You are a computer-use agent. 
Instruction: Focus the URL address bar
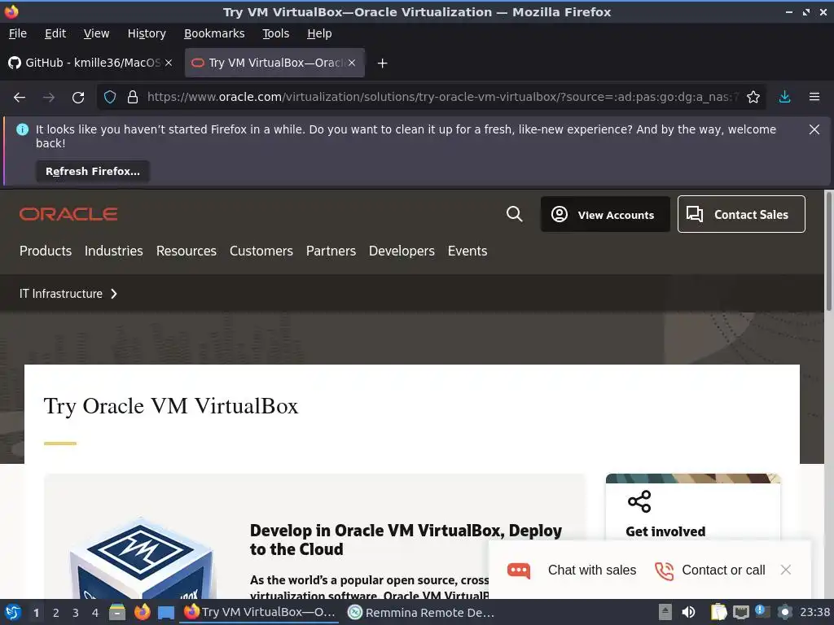[441, 98]
